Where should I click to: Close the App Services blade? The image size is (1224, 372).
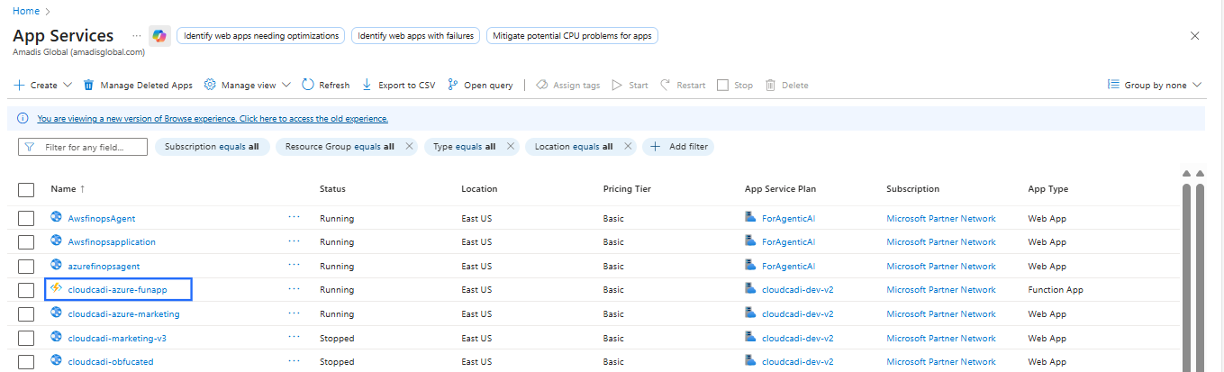pos(1194,36)
